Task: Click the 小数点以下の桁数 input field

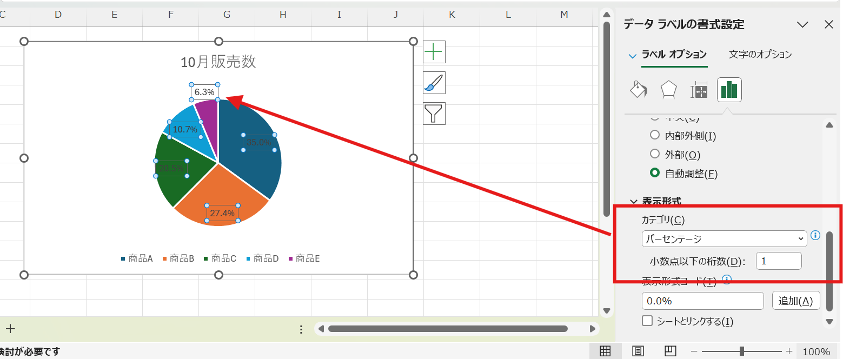Action: click(778, 261)
